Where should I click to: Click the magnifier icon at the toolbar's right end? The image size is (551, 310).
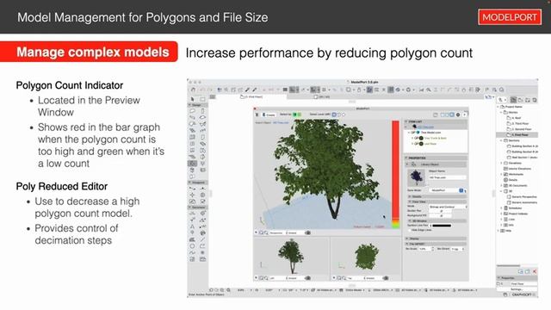point(502,90)
